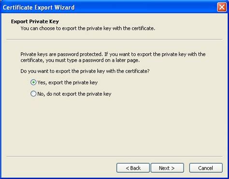Viewport: 229px width, 179px height.
Task: Click the blank area below the radio options
Action: pos(114,126)
